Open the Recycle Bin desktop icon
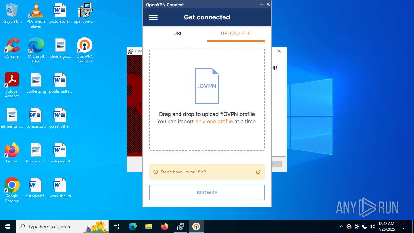Viewport: 414px width, 233px height. (12, 13)
